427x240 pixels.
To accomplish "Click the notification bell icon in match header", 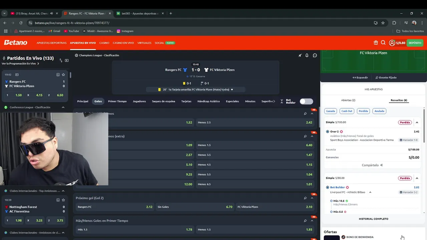I will pos(307,55).
